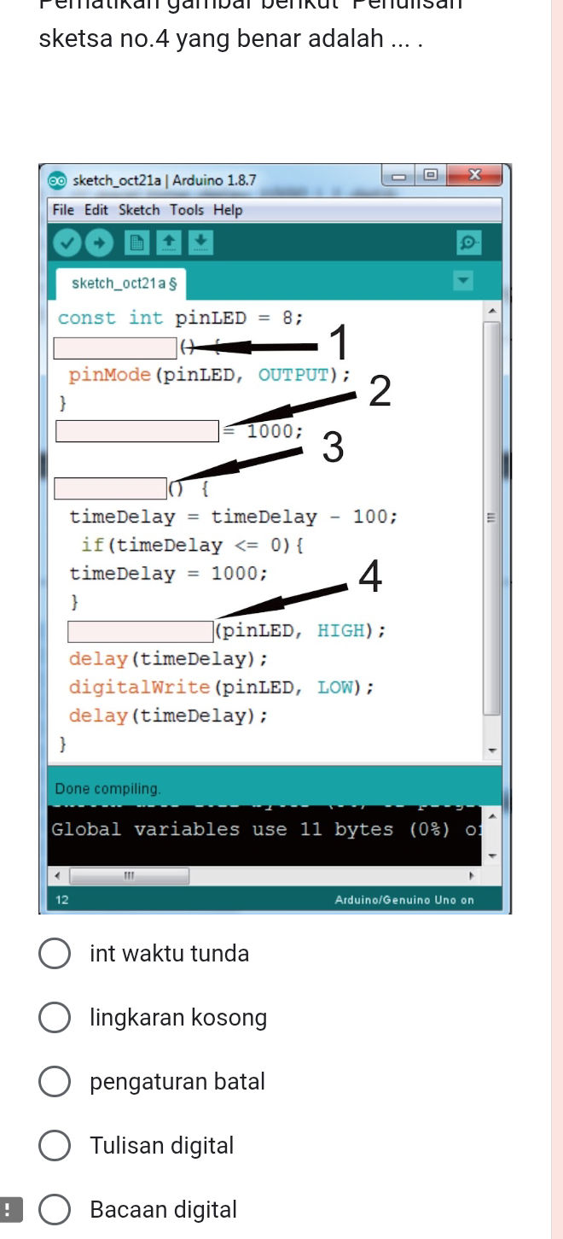
Task: Choose the "Tulisan digital" answer
Action: pyautogui.click(x=55, y=1146)
